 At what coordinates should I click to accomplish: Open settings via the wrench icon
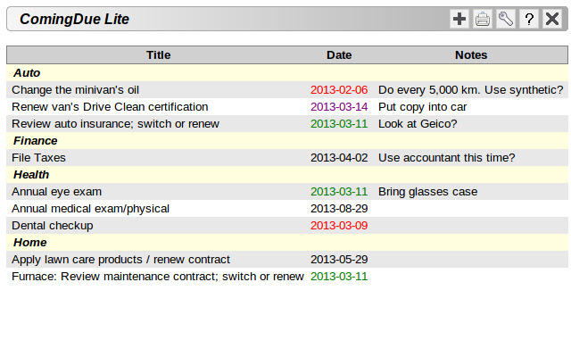pos(506,19)
